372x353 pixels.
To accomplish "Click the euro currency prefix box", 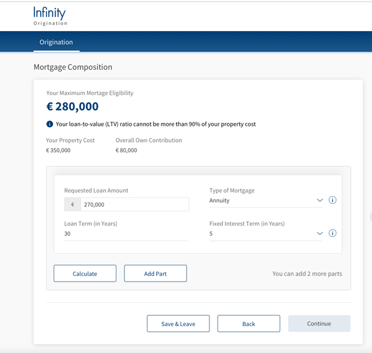I will tap(73, 205).
